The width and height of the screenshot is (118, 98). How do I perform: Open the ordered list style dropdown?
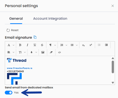tap(66, 45)
